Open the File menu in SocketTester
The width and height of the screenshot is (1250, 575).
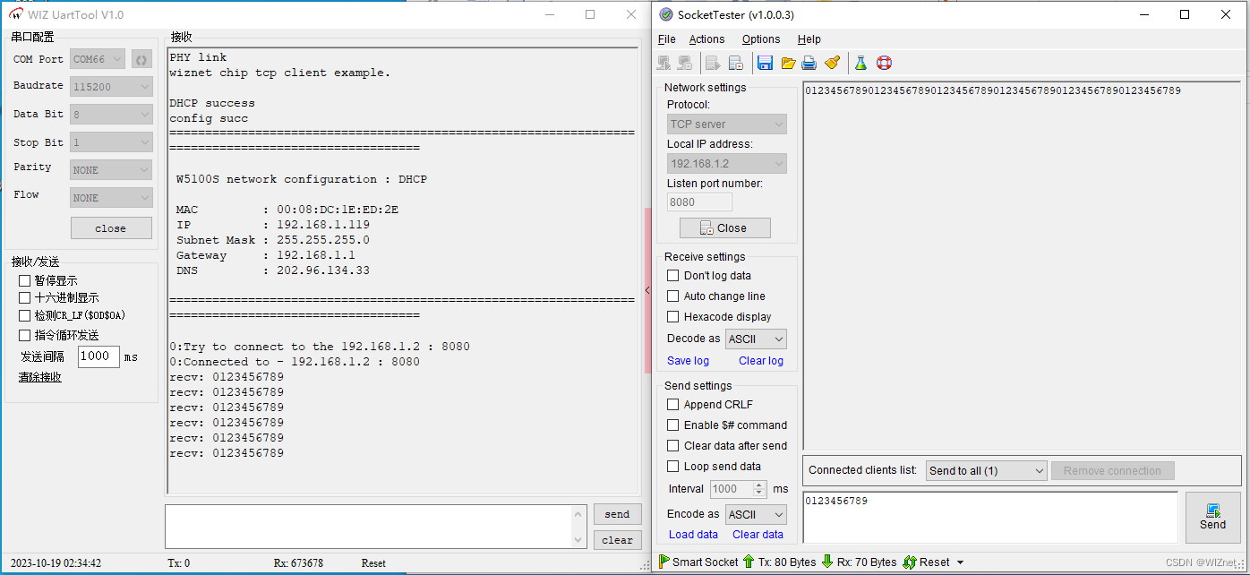coord(667,39)
